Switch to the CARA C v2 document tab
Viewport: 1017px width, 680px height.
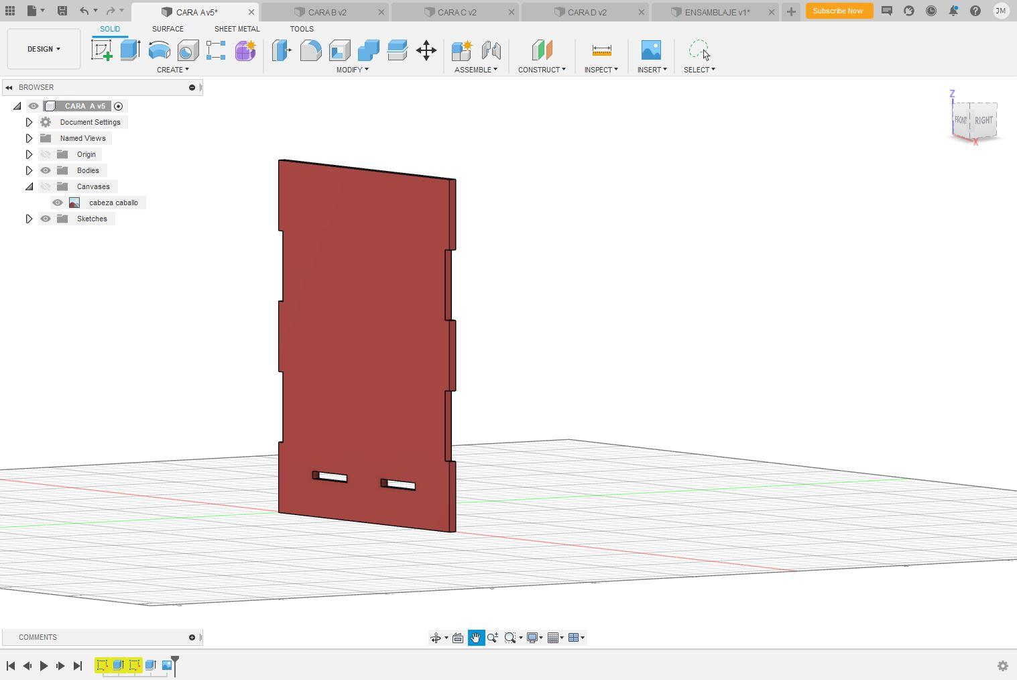tap(455, 12)
